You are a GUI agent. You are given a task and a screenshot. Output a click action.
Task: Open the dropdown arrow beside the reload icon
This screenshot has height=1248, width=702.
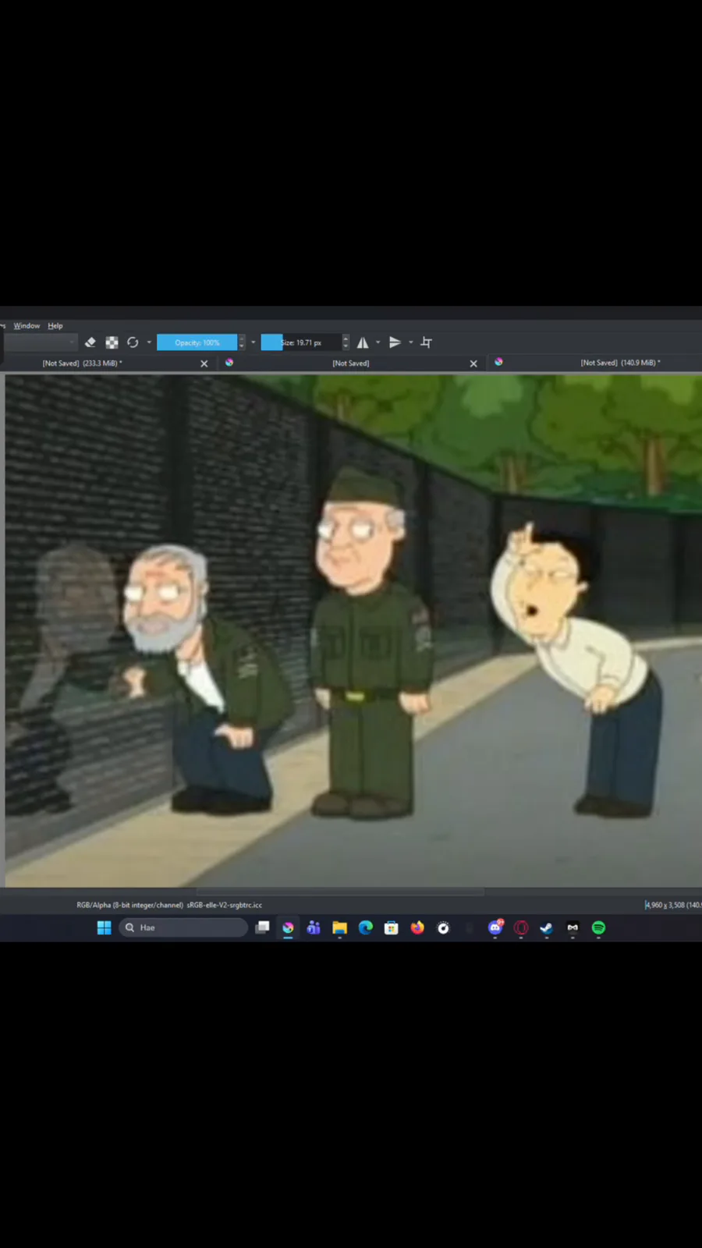tap(149, 342)
